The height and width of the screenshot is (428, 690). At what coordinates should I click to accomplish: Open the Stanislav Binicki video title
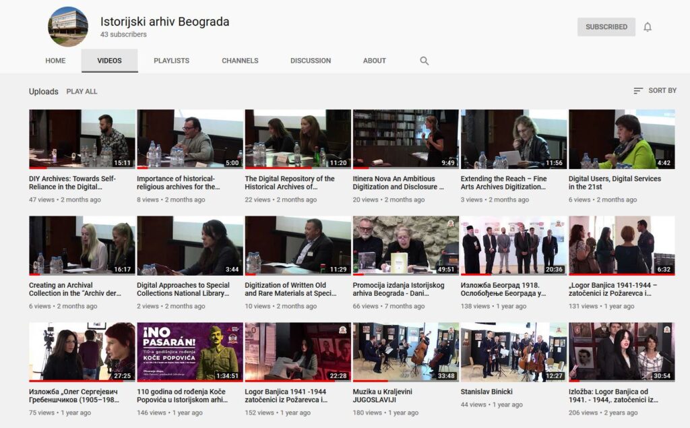coord(487,392)
